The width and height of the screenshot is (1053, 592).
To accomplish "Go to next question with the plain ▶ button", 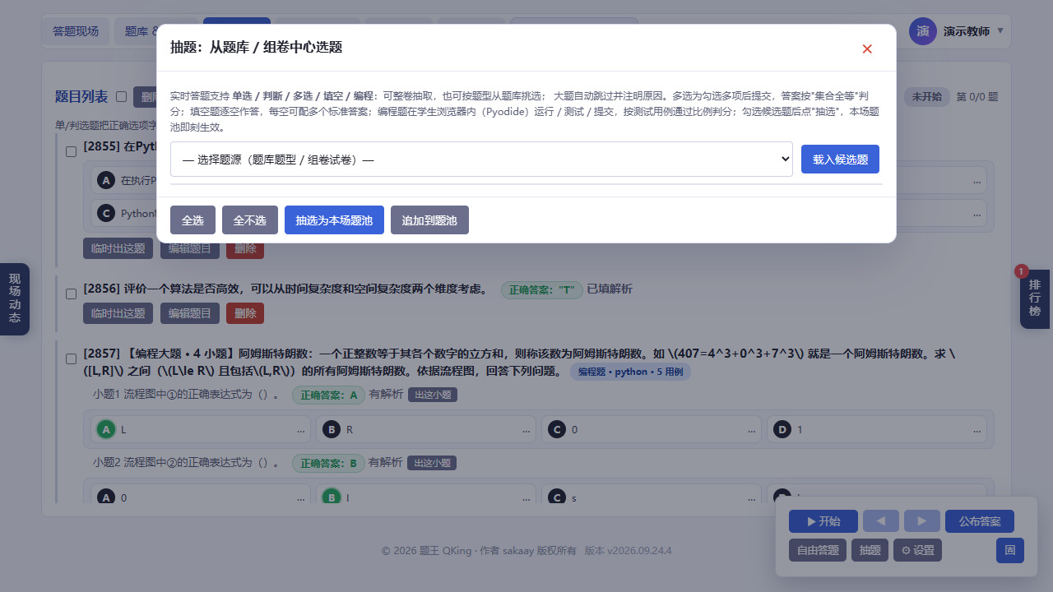I will pos(922,521).
